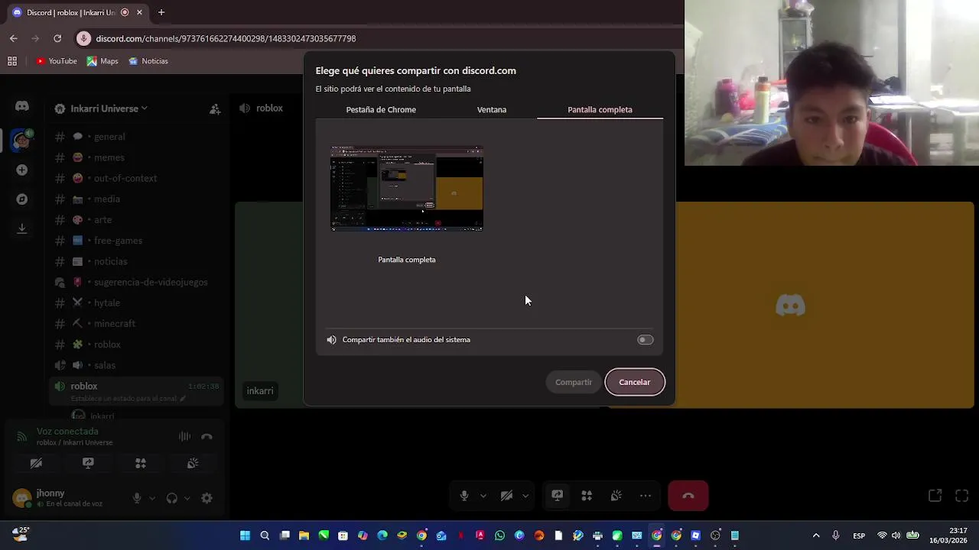Open YouTube bookmark
This screenshot has width=979, height=550.
pyautogui.click(x=57, y=61)
